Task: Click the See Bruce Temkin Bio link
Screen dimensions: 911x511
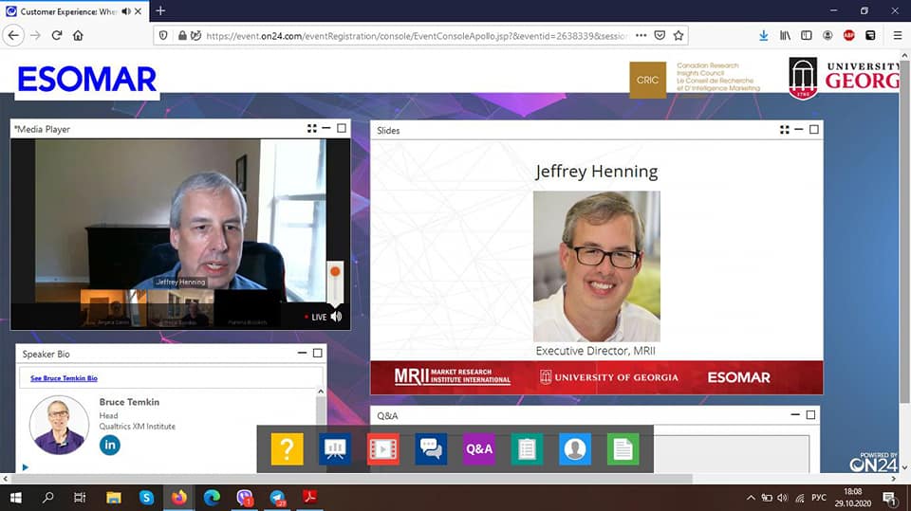Action: [x=64, y=378]
